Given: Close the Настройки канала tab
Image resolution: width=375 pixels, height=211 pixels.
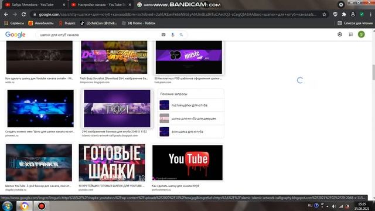Looking at the screenshot, I should coord(130,5).
